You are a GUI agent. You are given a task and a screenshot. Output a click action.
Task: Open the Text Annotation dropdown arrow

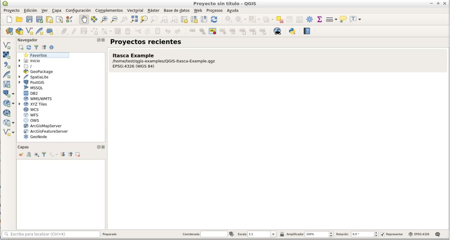tap(360, 20)
